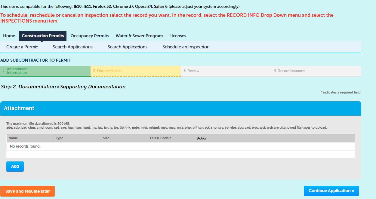The height and width of the screenshot is (199, 376).
Task: Click the Latest Update column header
Action: coord(161,138)
